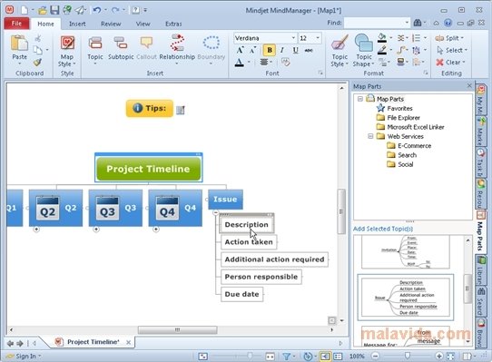Select the Issue map part thumbnail

tap(406, 298)
